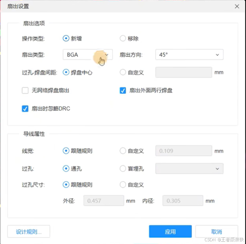Choose 自定义 for 过孔-焊盘间距
The height and width of the screenshot is (244, 246).
pos(123,72)
